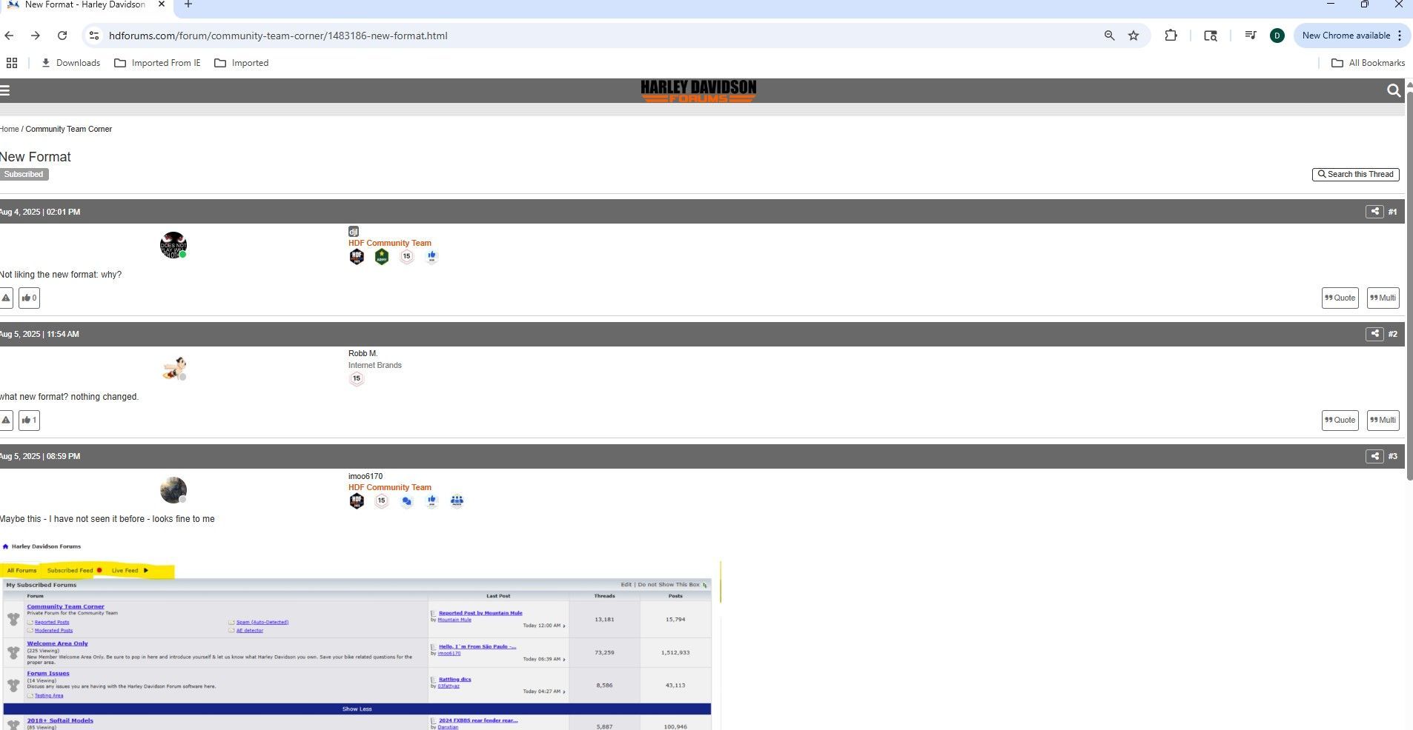Share post #3 using share icon
1413x730 pixels.
pyautogui.click(x=1374, y=456)
